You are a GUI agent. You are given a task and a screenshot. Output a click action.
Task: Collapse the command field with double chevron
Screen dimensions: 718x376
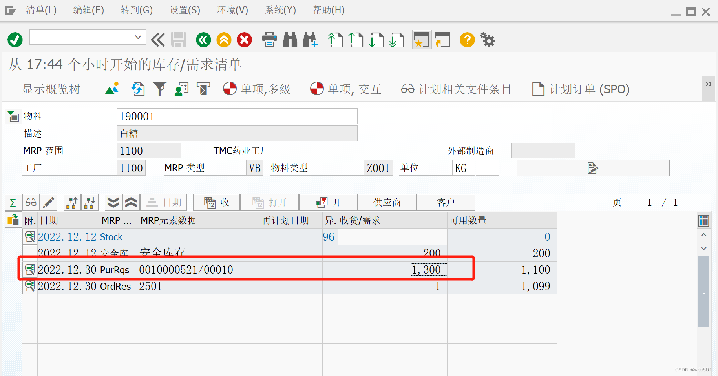(158, 40)
